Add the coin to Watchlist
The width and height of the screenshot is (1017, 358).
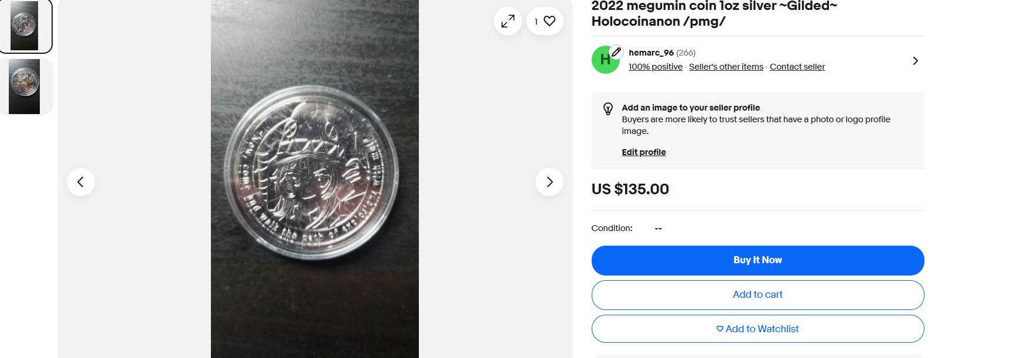(x=757, y=329)
